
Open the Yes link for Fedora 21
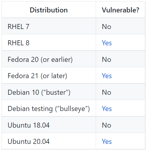107,76
